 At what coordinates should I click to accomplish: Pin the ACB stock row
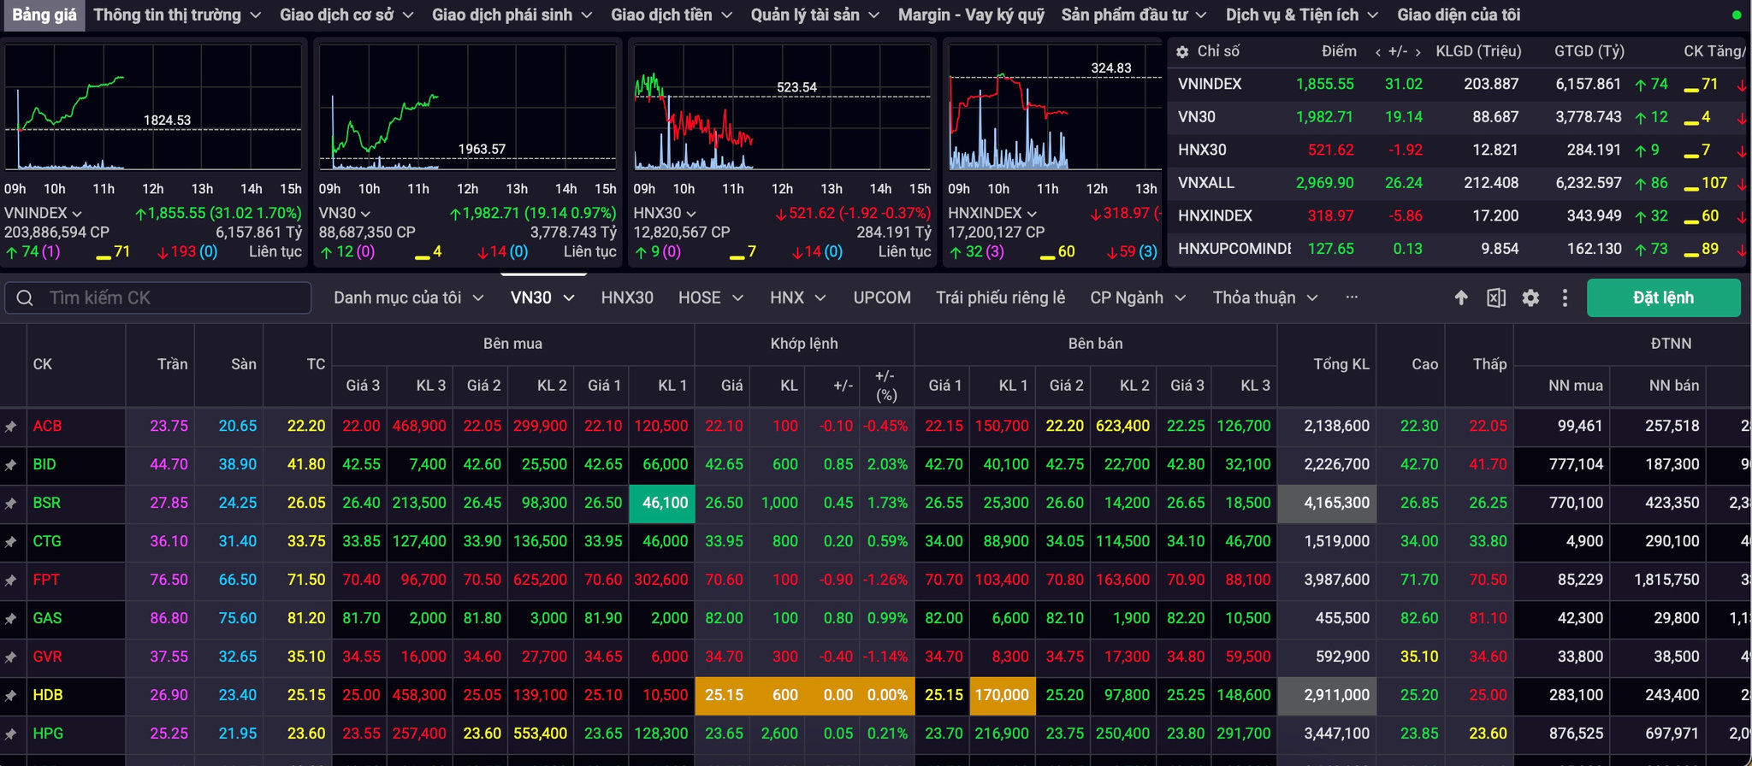(11, 426)
